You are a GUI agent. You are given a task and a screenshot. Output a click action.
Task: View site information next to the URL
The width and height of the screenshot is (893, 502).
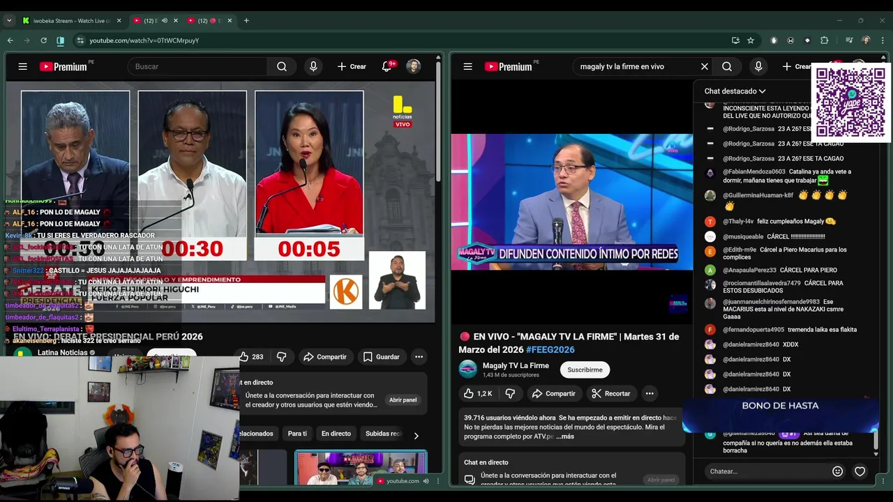click(x=80, y=40)
